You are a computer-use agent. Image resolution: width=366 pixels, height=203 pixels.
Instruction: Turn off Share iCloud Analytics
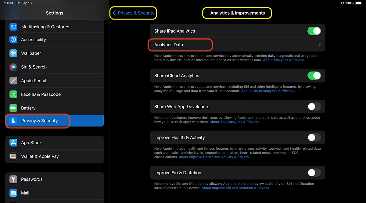pyautogui.click(x=314, y=75)
